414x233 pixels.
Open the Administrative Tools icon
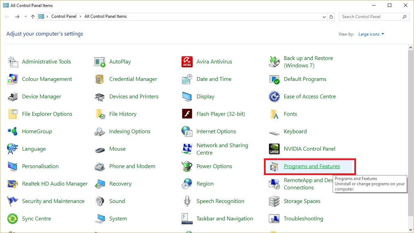click(x=13, y=62)
